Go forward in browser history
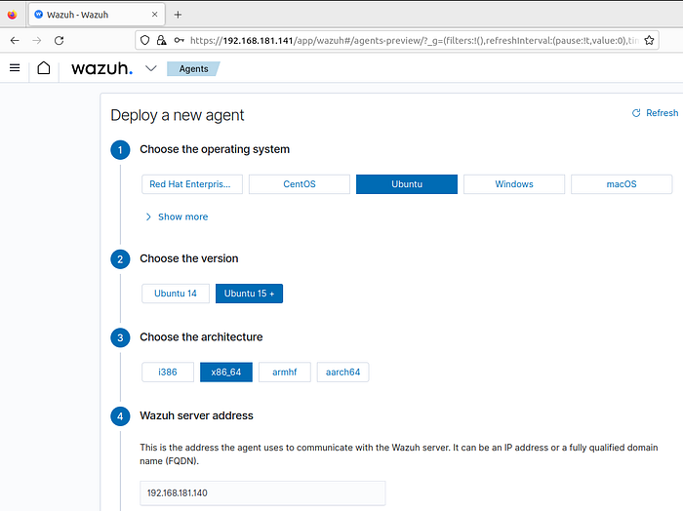 [x=37, y=41]
